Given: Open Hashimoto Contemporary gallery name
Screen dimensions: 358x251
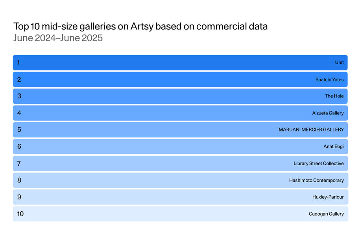Looking at the screenshot, I should pos(316,180).
